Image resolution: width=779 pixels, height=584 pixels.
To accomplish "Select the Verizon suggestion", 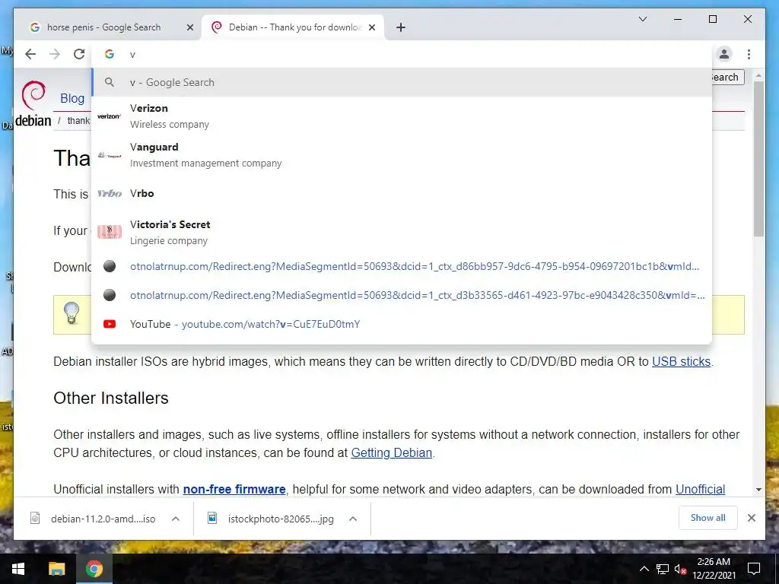I will coord(402,116).
